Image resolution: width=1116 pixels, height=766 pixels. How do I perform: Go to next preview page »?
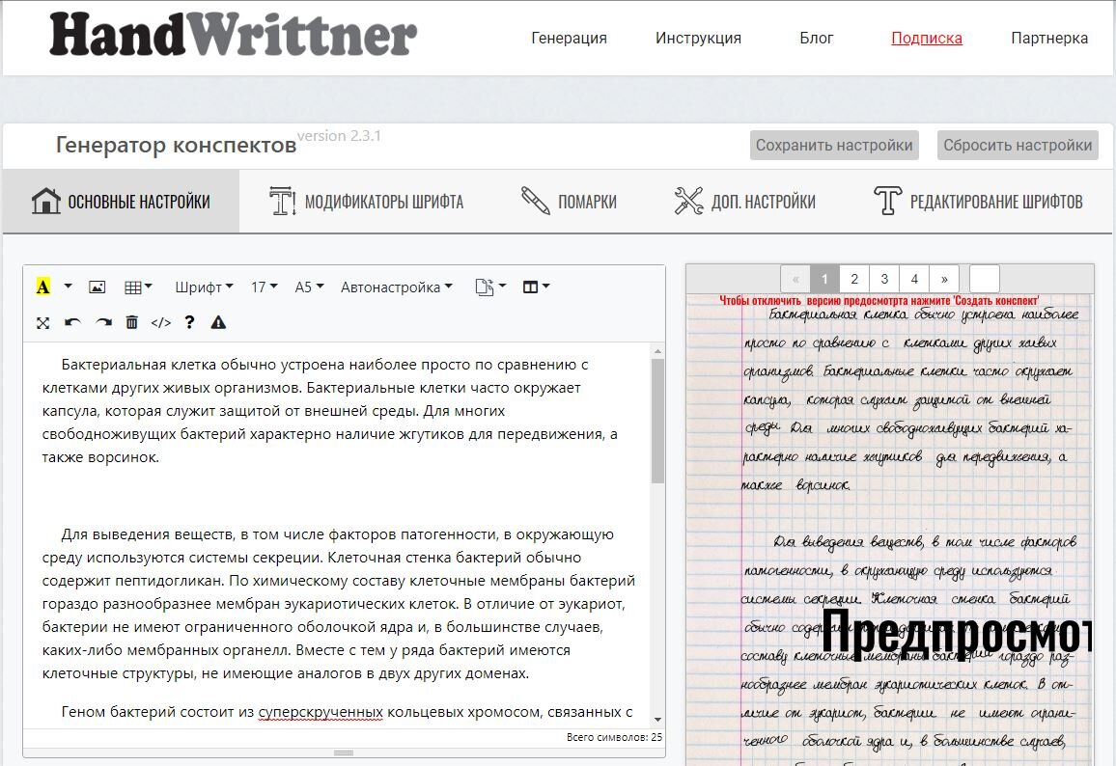coord(944,279)
